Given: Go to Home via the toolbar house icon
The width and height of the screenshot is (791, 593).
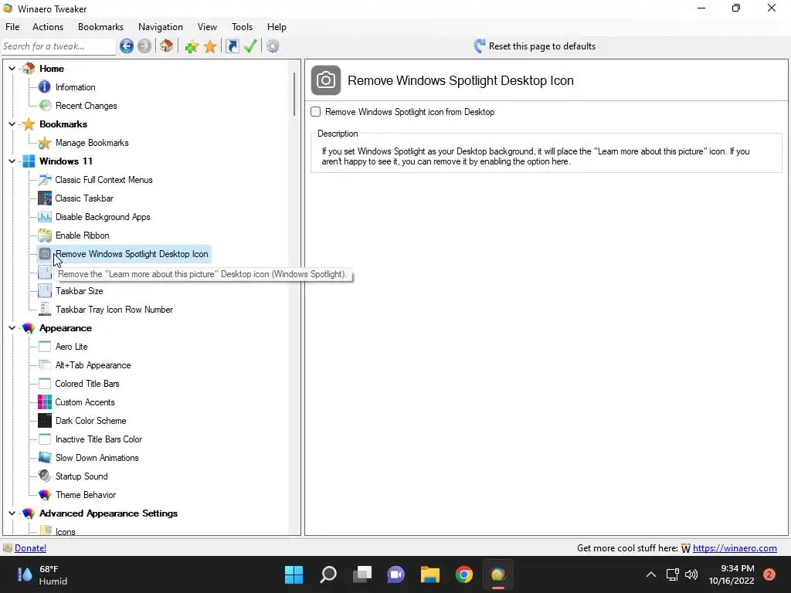Looking at the screenshot, I should pos(167,46).
